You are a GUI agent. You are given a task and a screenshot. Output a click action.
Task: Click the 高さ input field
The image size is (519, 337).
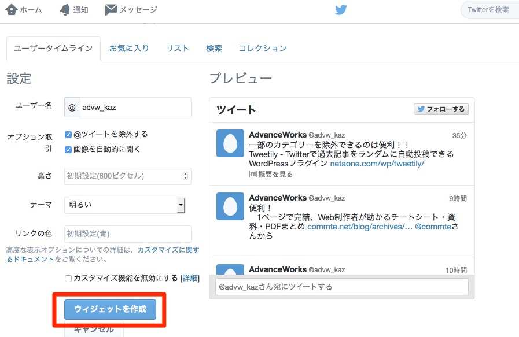click(x=128, y=176)
